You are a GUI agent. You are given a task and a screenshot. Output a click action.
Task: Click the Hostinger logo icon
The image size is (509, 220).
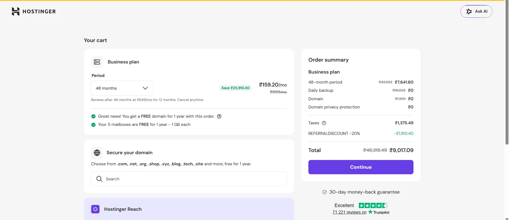click(16, 11)
